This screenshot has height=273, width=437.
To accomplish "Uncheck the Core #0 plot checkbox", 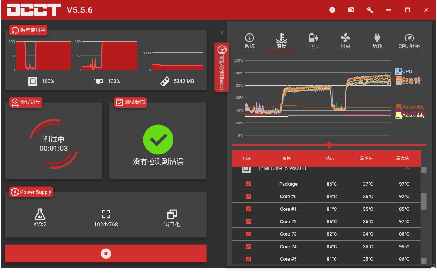I will 249,197.
